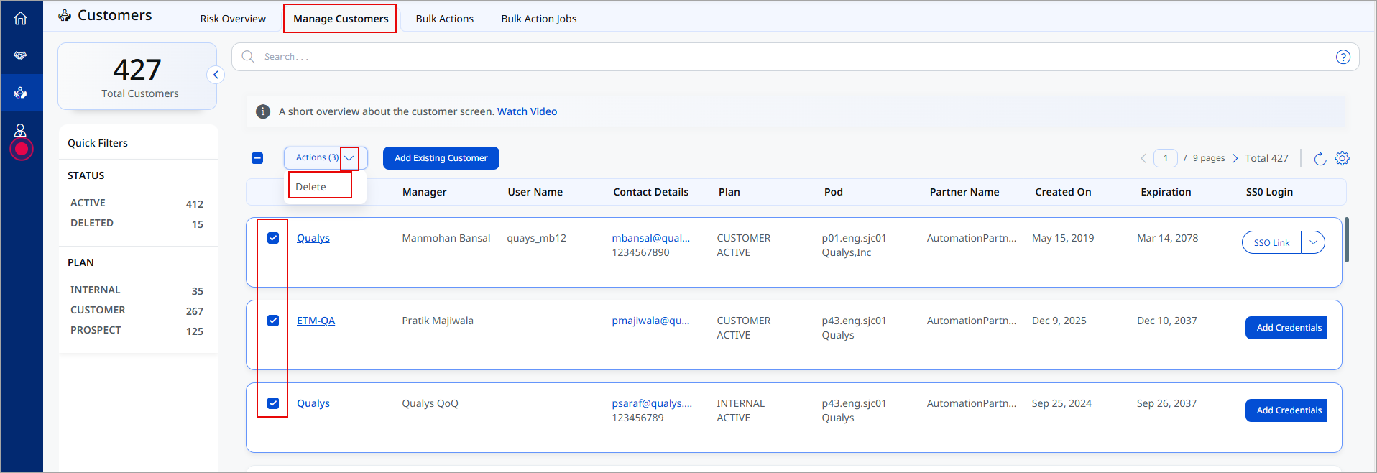Screen dimensions: 1377x473
Task: Open help via the question mark icon
Action: point(1343,57)
